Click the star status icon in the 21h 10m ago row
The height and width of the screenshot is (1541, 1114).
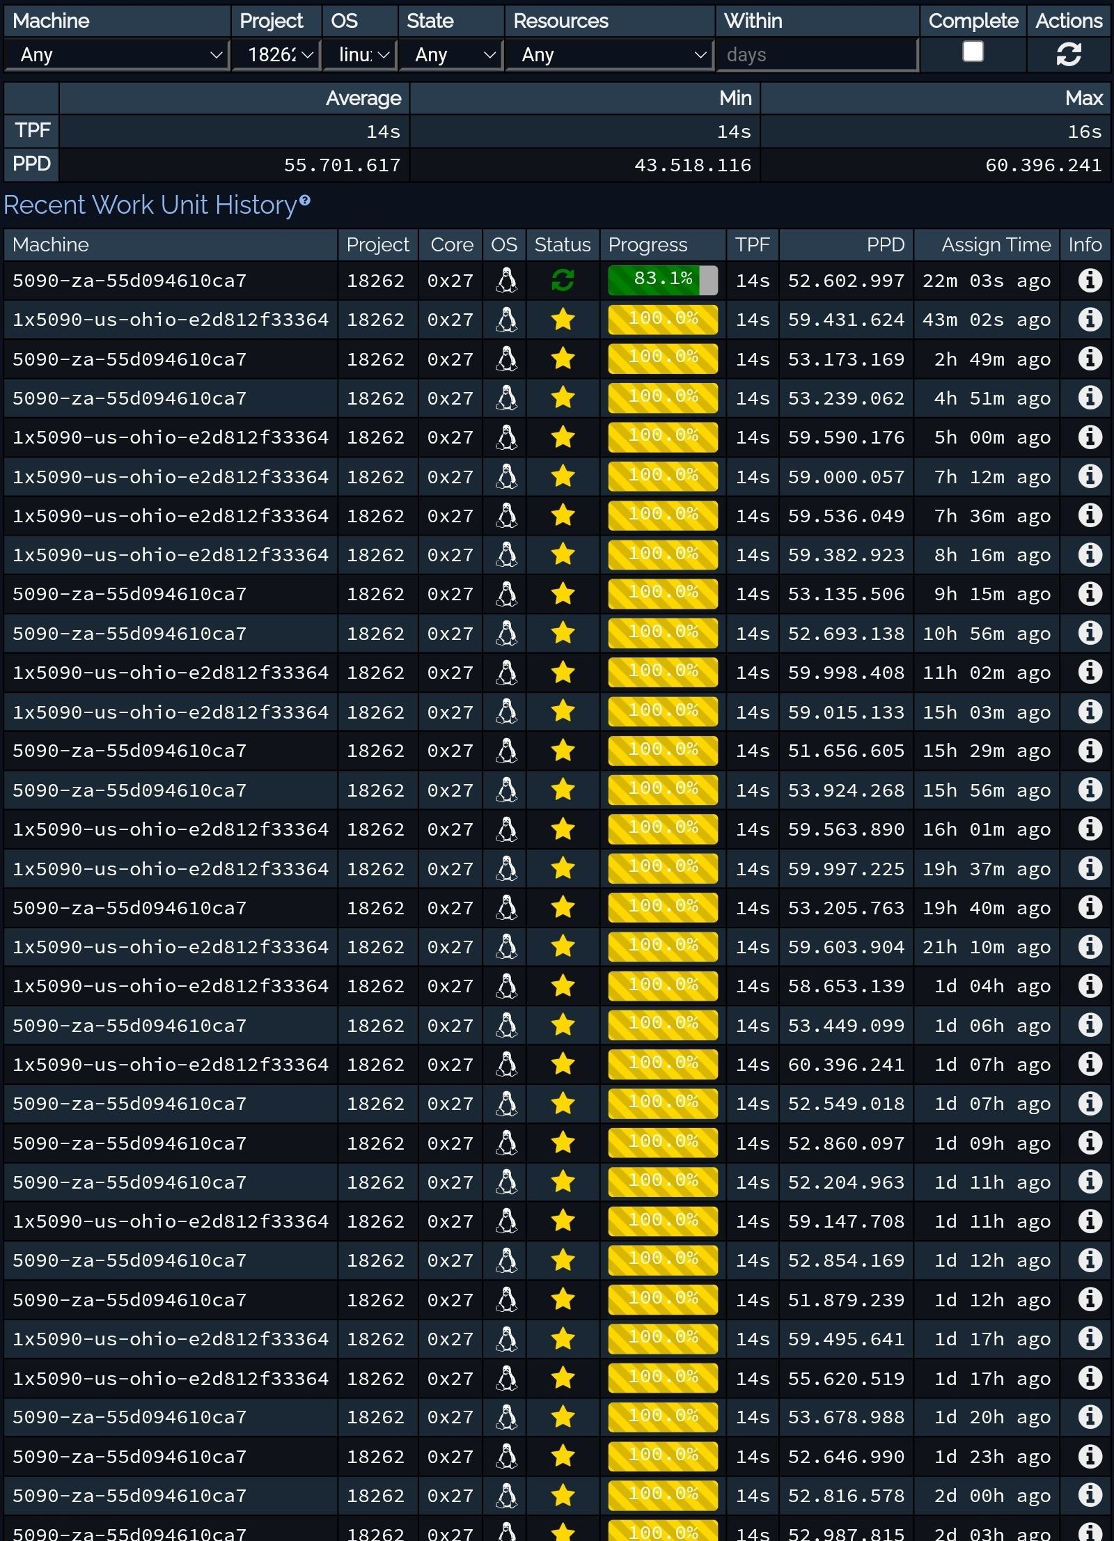[x=563, y=946]
